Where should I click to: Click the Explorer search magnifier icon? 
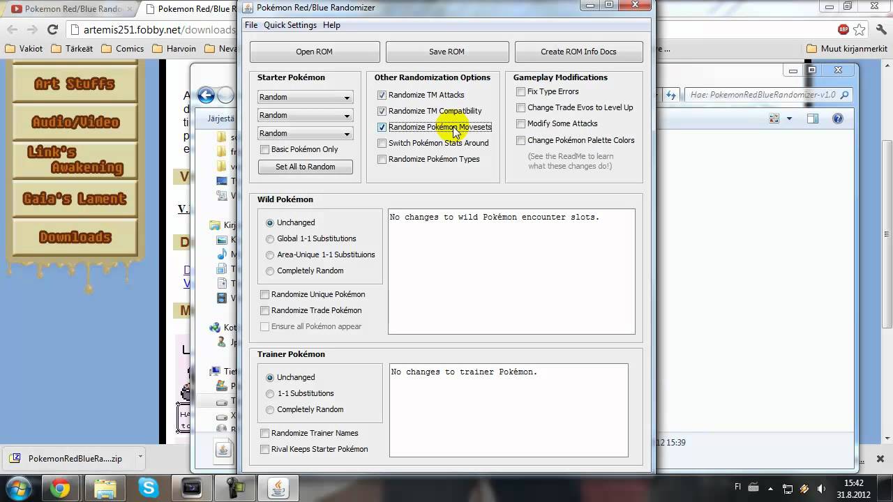click(844, 95)
